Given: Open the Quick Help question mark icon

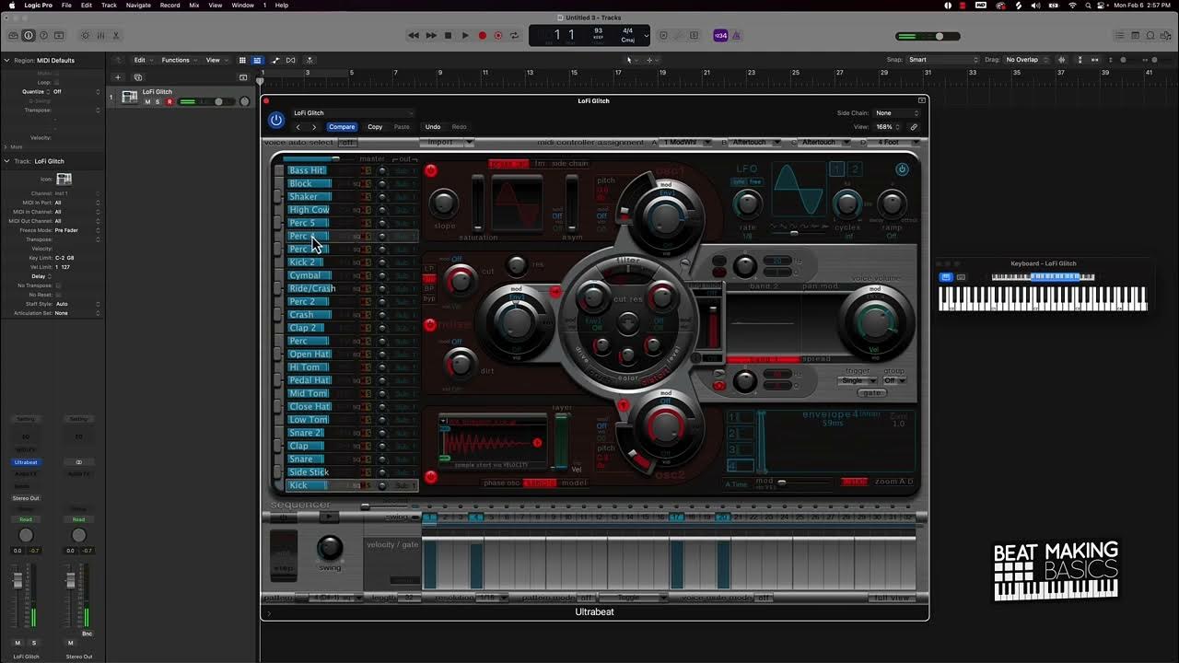Looking at the screenshot, I should [43, 36].
